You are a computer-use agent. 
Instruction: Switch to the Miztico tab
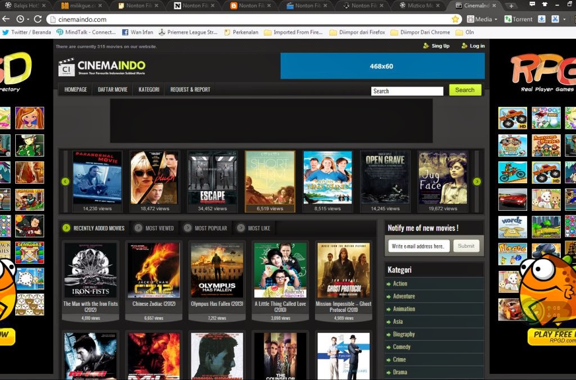click(x=420, y=6)
